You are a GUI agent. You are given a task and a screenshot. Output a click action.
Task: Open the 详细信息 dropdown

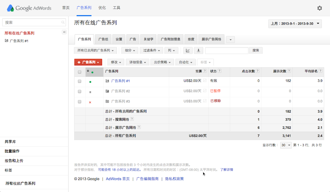(138, 62)
